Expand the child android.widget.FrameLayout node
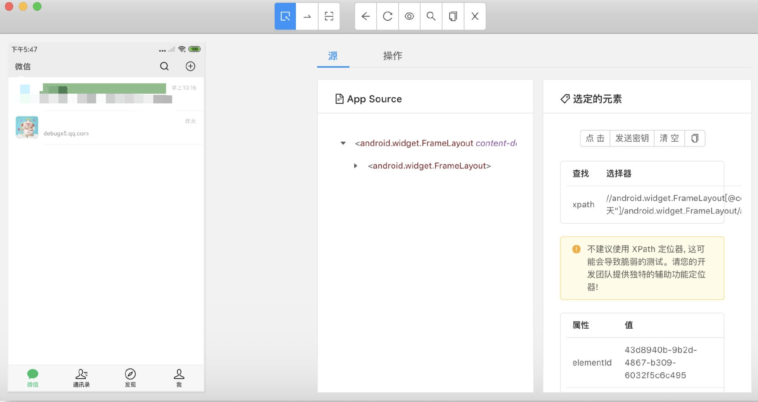 pyautogui.click(x=356, y=166)
